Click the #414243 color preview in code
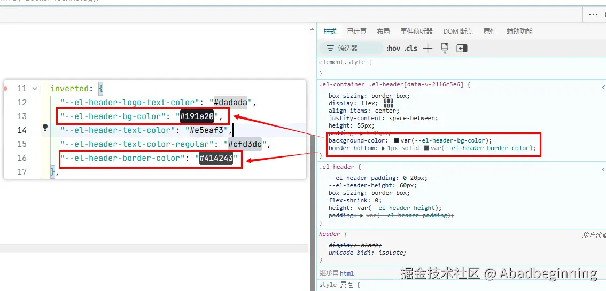606x291 pixels. click(216, 158)
